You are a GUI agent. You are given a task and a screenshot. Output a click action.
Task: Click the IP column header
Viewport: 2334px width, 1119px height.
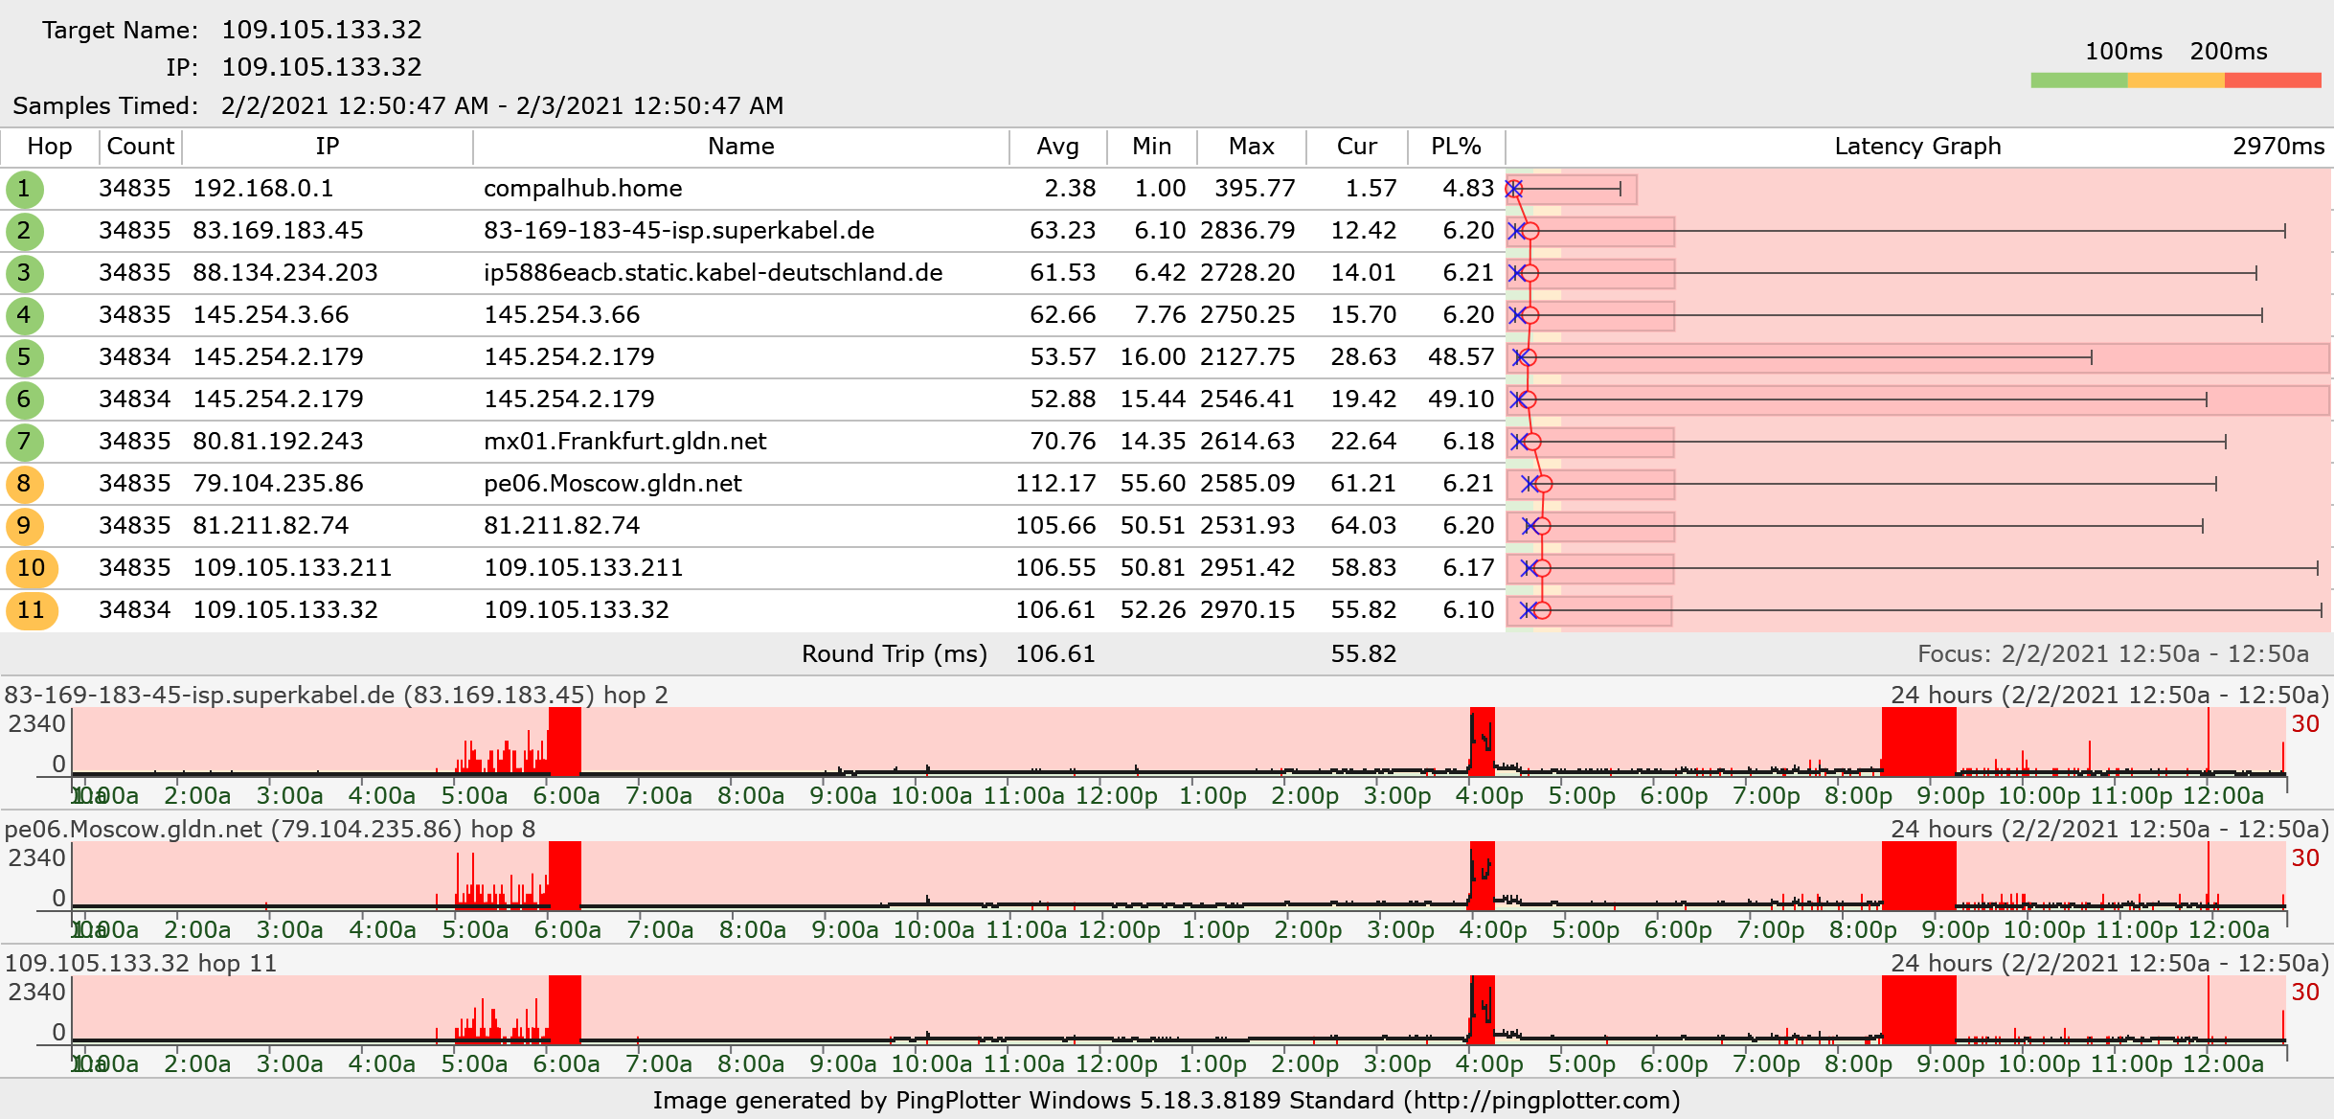(328, 147)
